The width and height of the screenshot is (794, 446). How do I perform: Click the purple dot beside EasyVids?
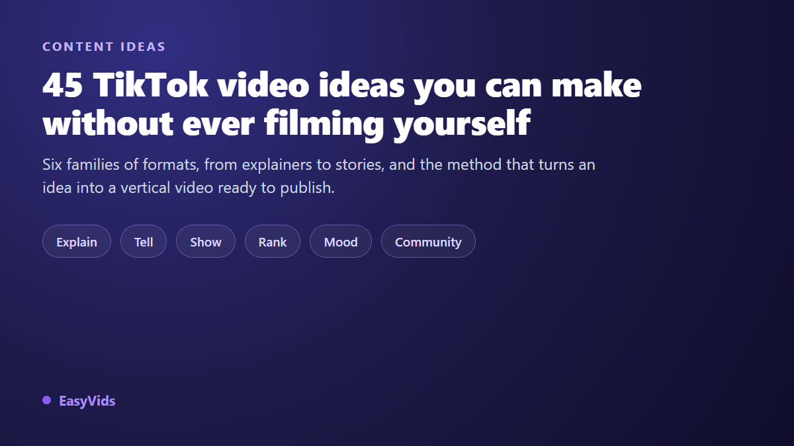coord(46,400)
